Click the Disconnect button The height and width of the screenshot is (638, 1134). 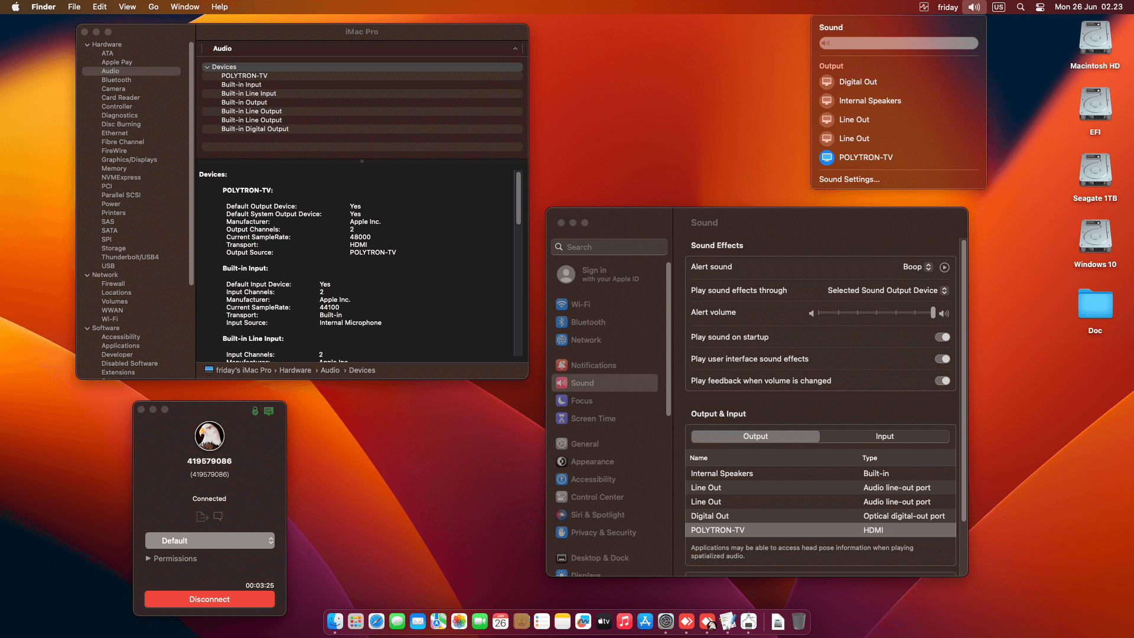209,598
